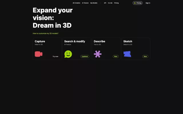Screen dimensions: 183x114
Task: Go to My Models in the navbar
Action: click(x=94, y=3)
